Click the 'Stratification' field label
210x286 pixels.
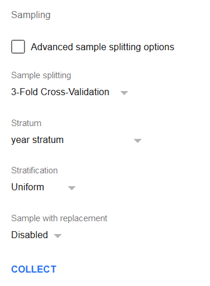tap(34, 170)
